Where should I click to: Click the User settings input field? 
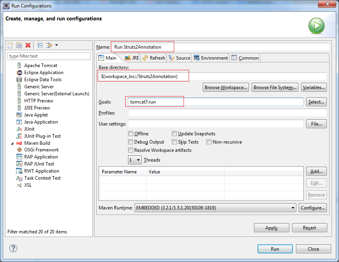click(216, 124)
